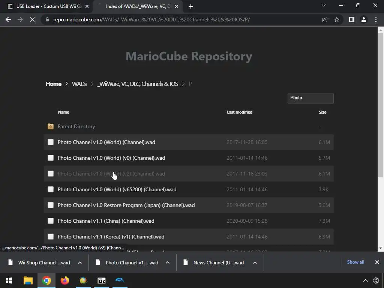Open the Chrome profile icon
Viewport: 384px width, 288px height.
(x=364, y=19)
